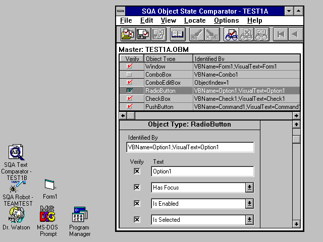Open the Options menu
Image resolution: width=323 pixels, height=242 pixels.
click(226, 21)
